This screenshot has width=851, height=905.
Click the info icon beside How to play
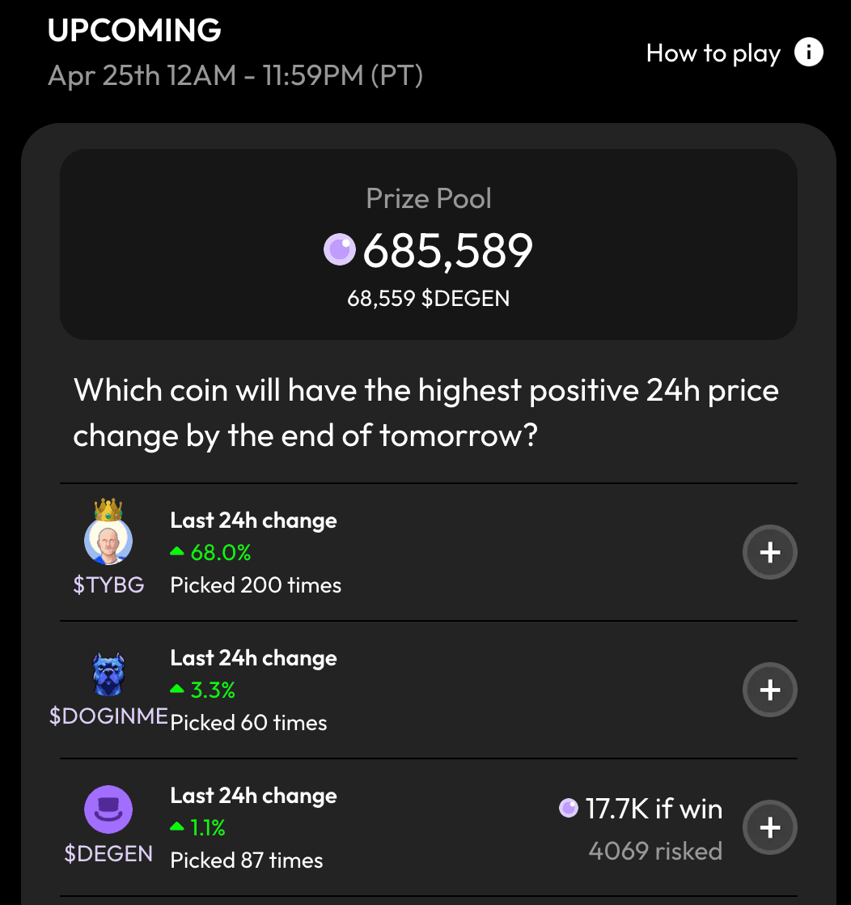click(x=808, y=53)
